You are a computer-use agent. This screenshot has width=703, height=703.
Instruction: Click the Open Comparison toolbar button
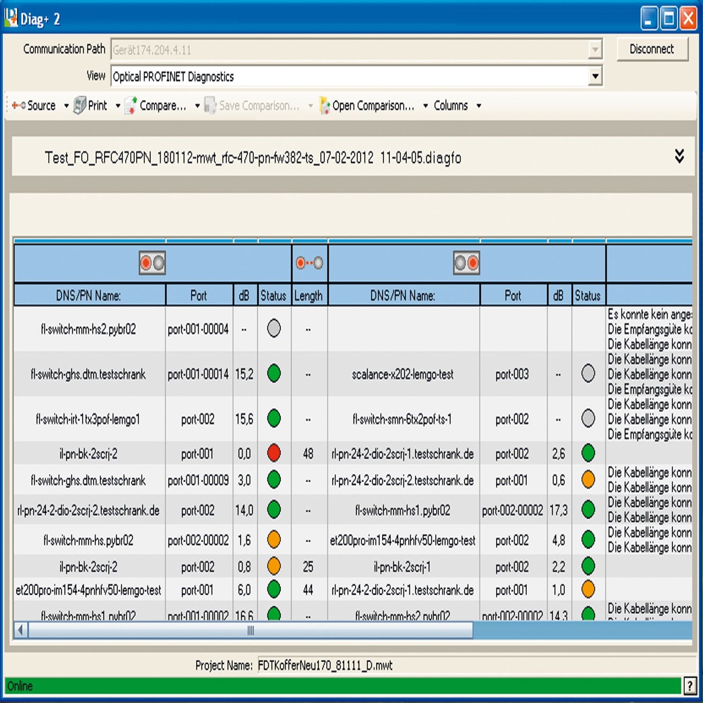[373, 105]
